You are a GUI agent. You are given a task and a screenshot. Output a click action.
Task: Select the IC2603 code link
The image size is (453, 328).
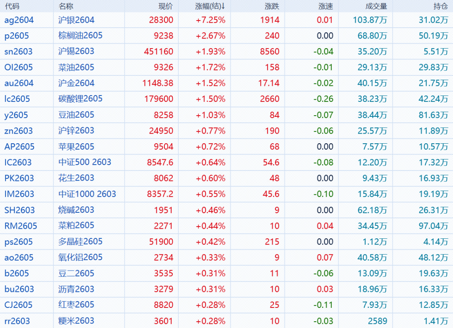click(x=18, y=163)
